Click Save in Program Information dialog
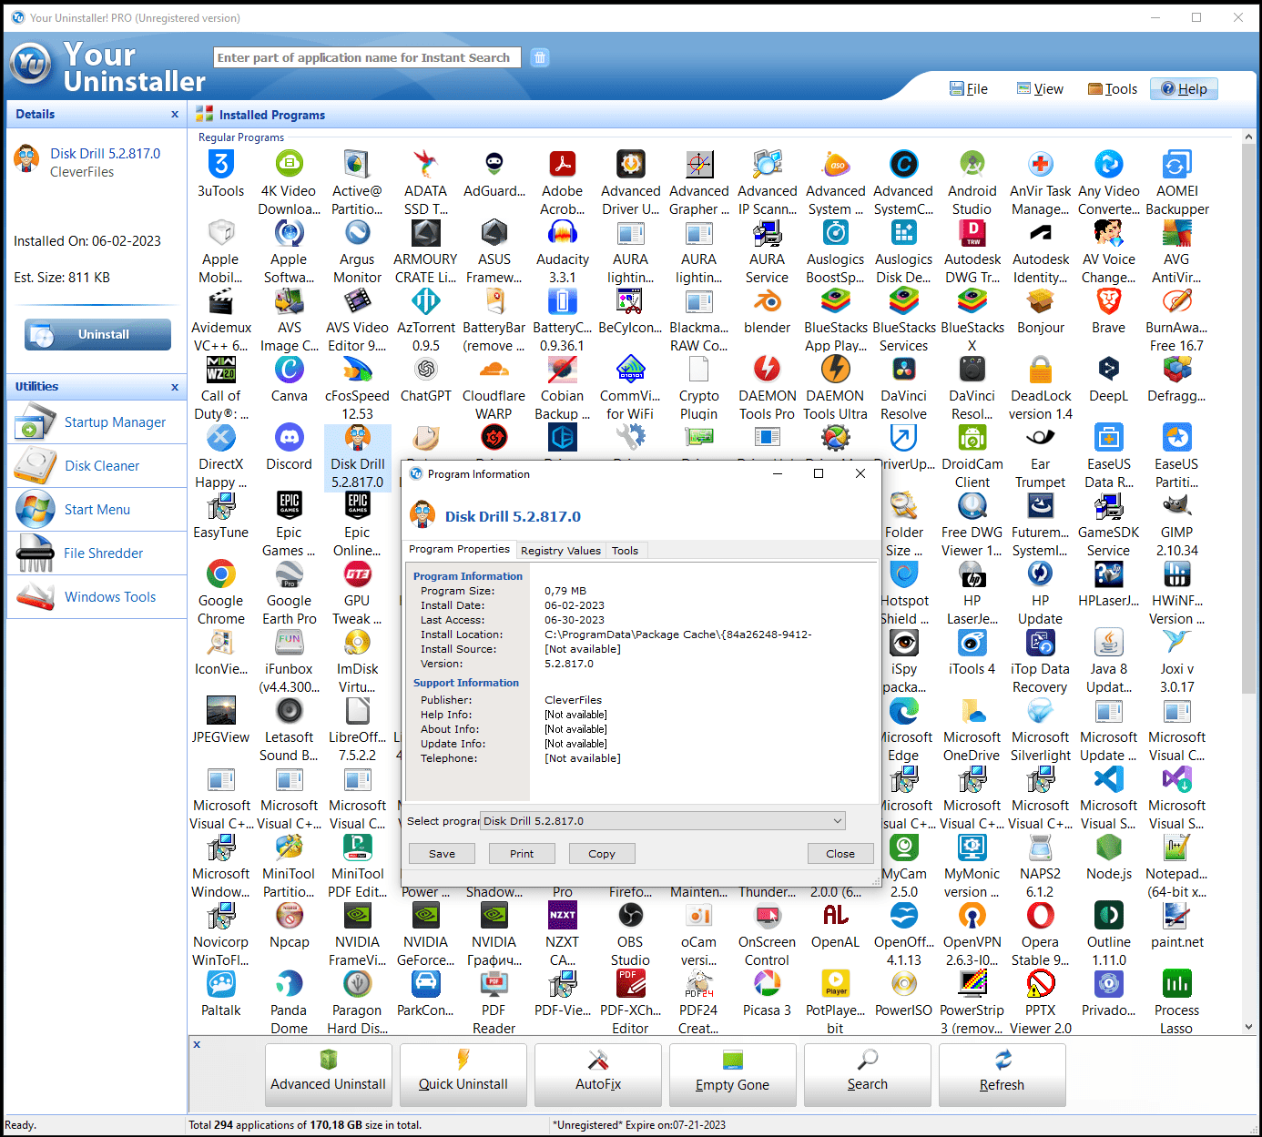 tap(443, 854)
